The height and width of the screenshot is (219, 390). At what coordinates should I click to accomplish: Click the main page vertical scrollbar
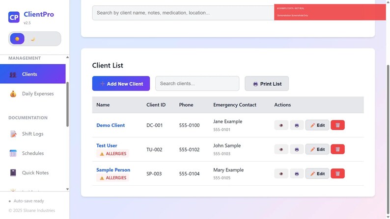point(388,139)
